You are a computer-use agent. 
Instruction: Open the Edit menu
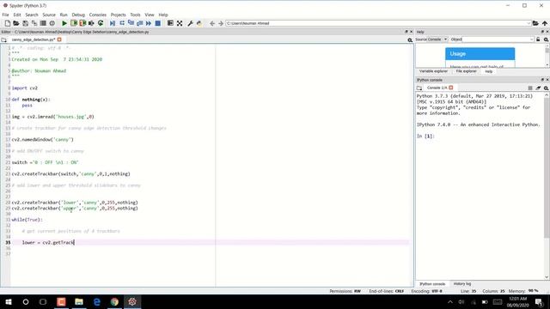(17, 15)
